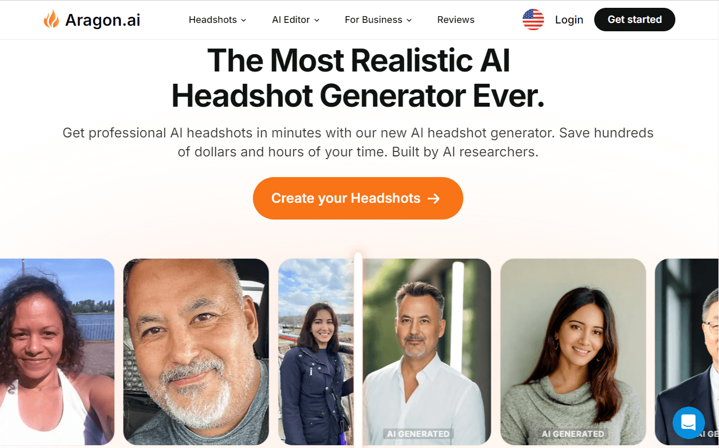This screenshot has height=448, width=719.
Task: Select the man in suit with glasses
Action: [687, 352]
